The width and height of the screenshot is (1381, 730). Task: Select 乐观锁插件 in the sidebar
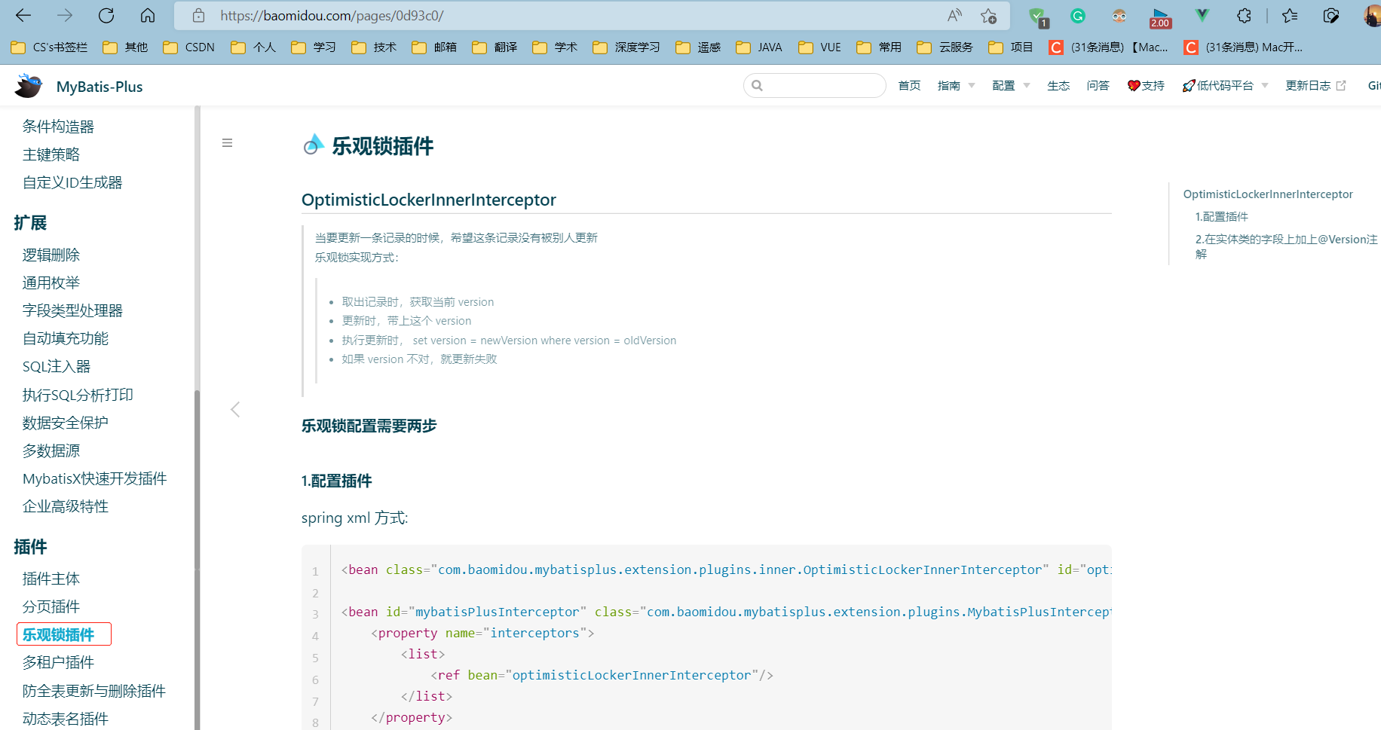point(59,634)
